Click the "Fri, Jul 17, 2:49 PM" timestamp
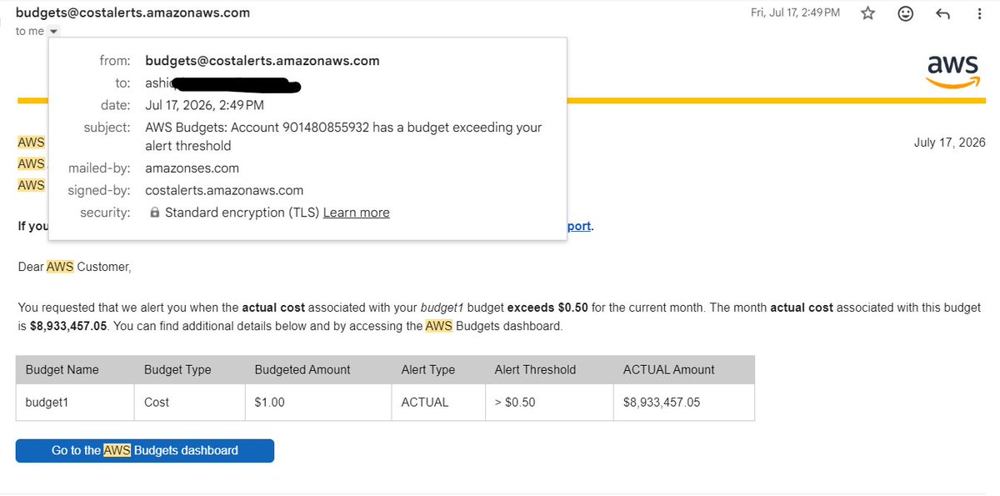1000x496 pixels. pos(795,13)
